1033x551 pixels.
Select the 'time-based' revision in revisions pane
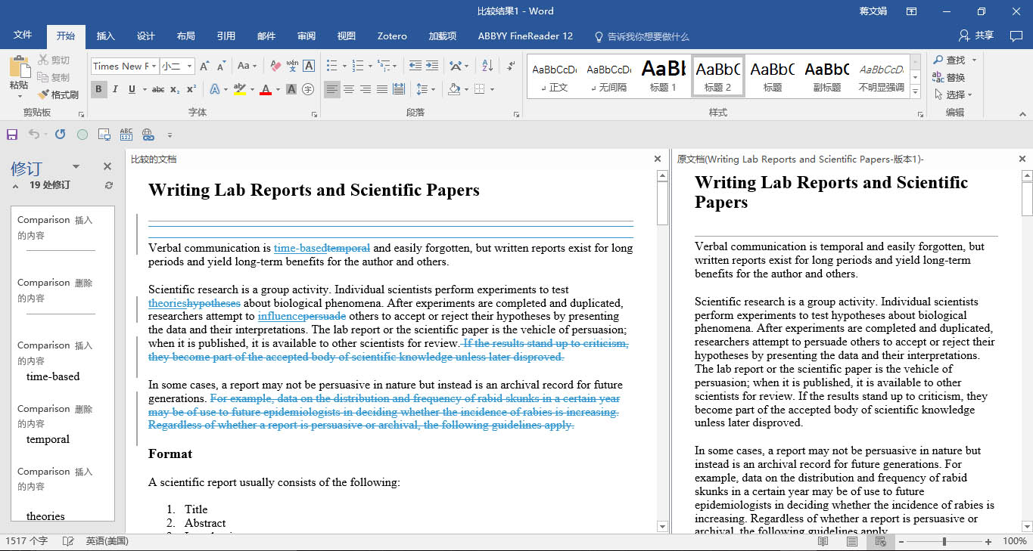53,376
